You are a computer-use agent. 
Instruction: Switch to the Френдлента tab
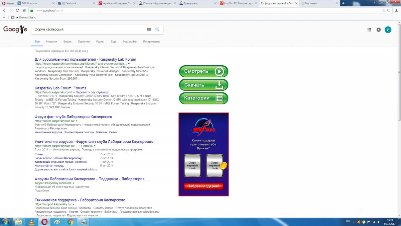[198, 3]
